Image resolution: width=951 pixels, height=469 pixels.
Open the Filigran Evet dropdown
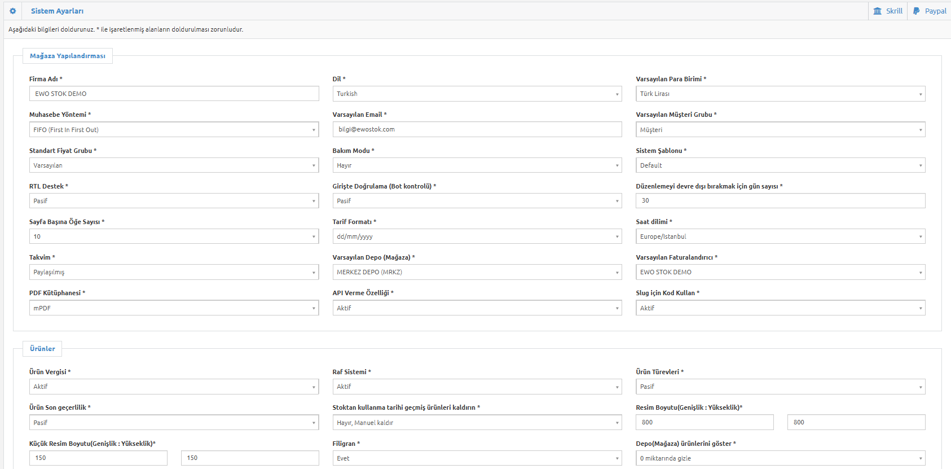(x=477, y=458)
